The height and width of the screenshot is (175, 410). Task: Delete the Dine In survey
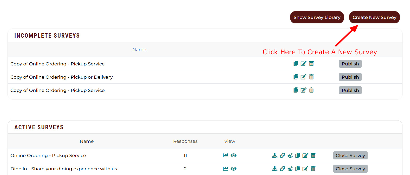coord(313,169)
